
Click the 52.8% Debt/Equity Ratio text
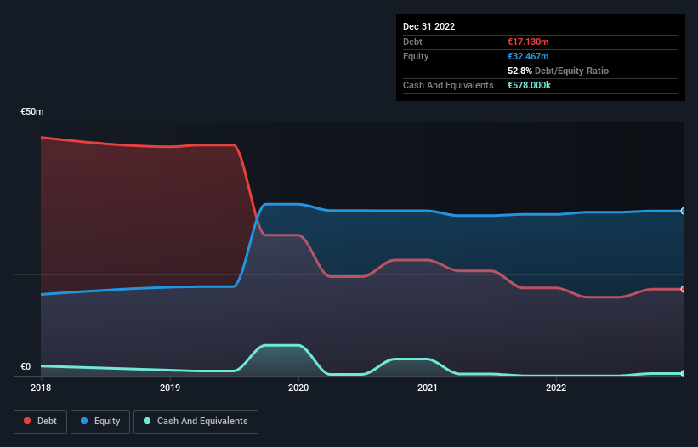tap(558, 71)
